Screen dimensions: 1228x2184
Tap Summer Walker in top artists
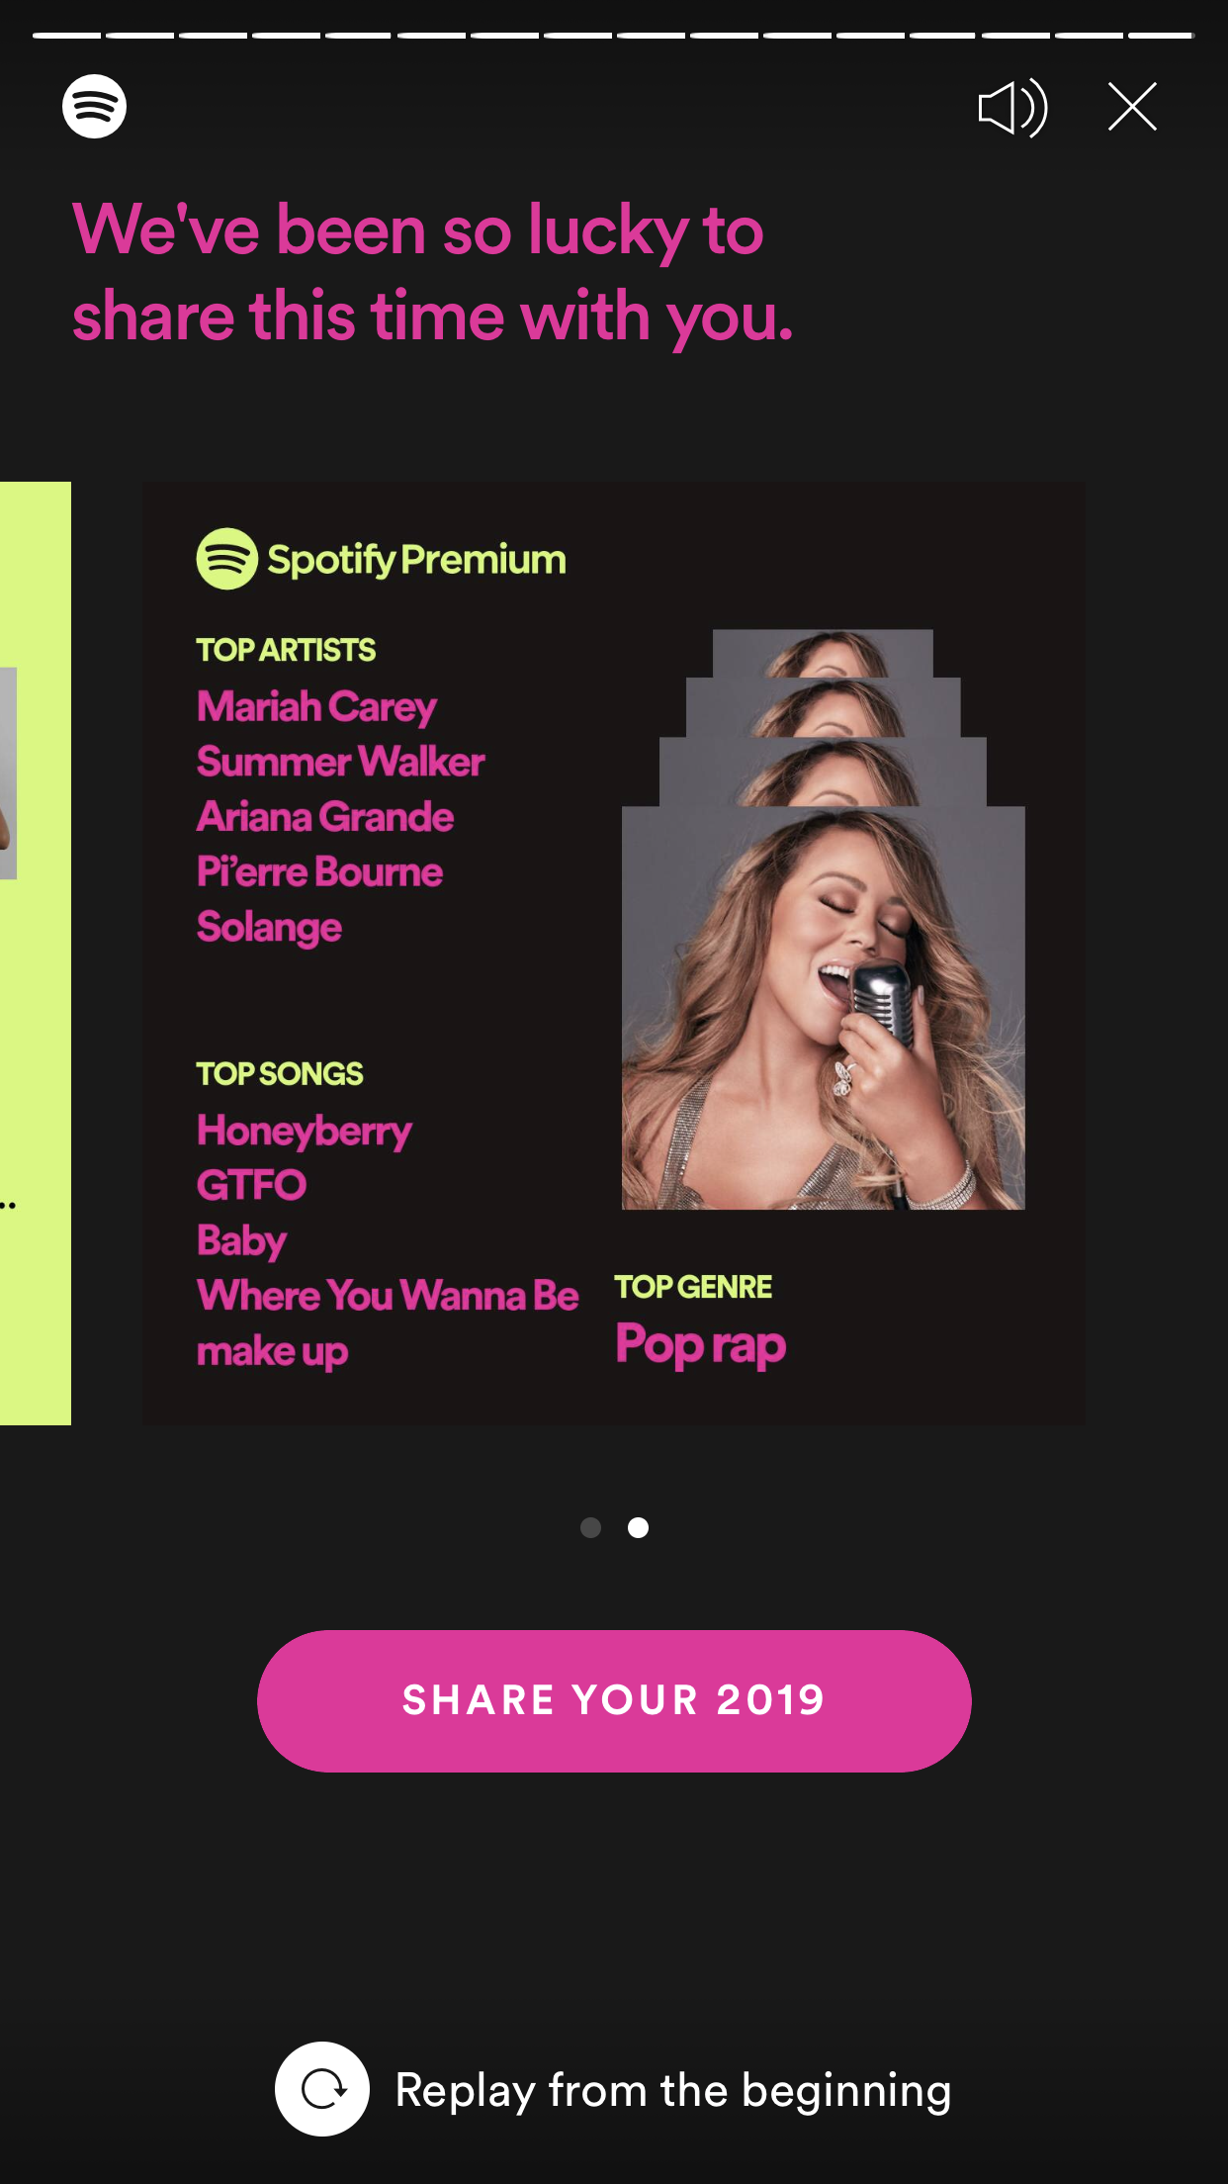point(341,762)
